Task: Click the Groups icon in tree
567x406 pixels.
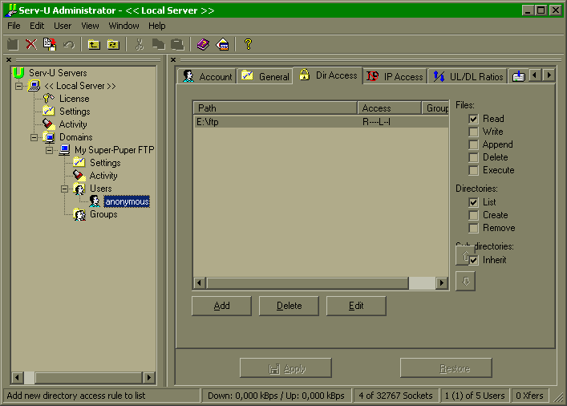Action: pyautogui.click(x=79, y=214)
